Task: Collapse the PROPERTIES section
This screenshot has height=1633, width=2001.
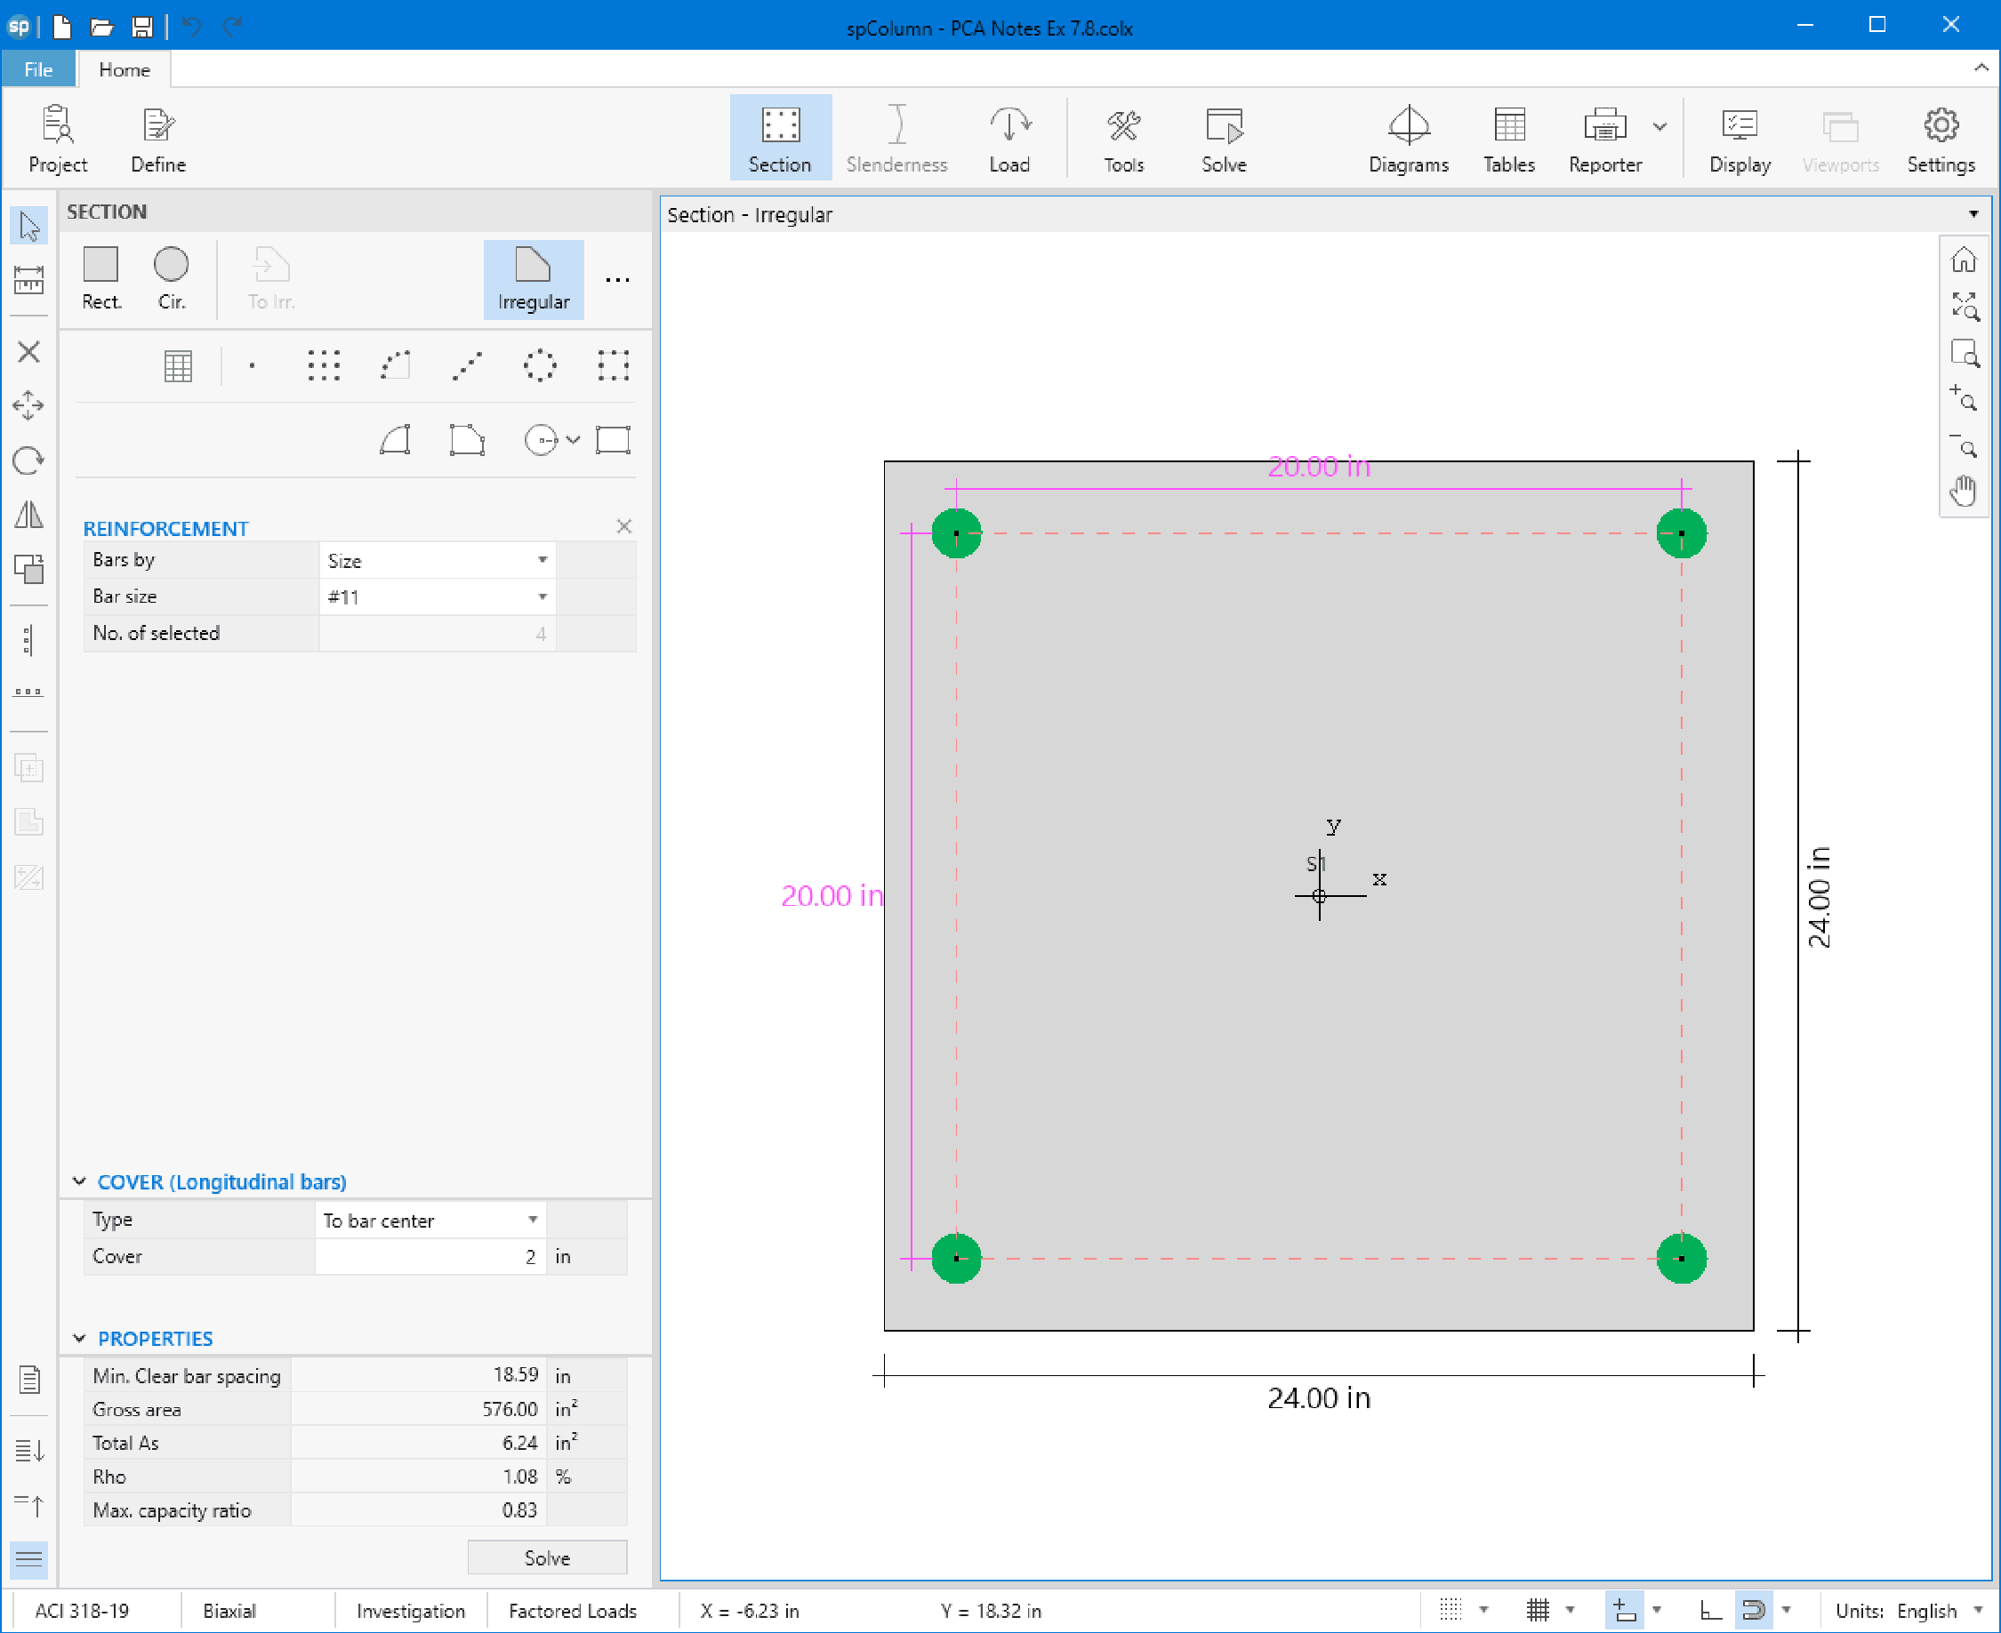Action: coord(79,1338)
